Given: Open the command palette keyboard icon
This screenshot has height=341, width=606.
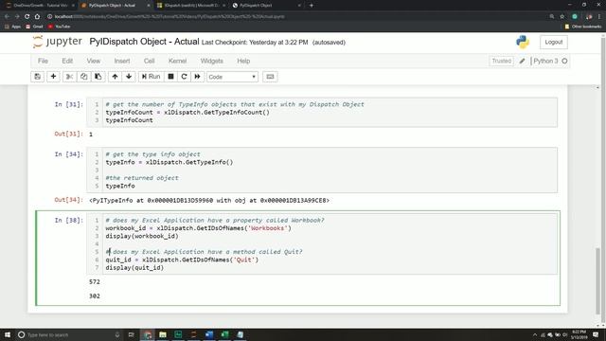Looking at the screenshot, I should pos(270,77).
